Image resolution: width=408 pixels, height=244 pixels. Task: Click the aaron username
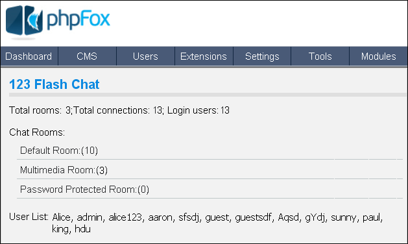click(160, 217)
